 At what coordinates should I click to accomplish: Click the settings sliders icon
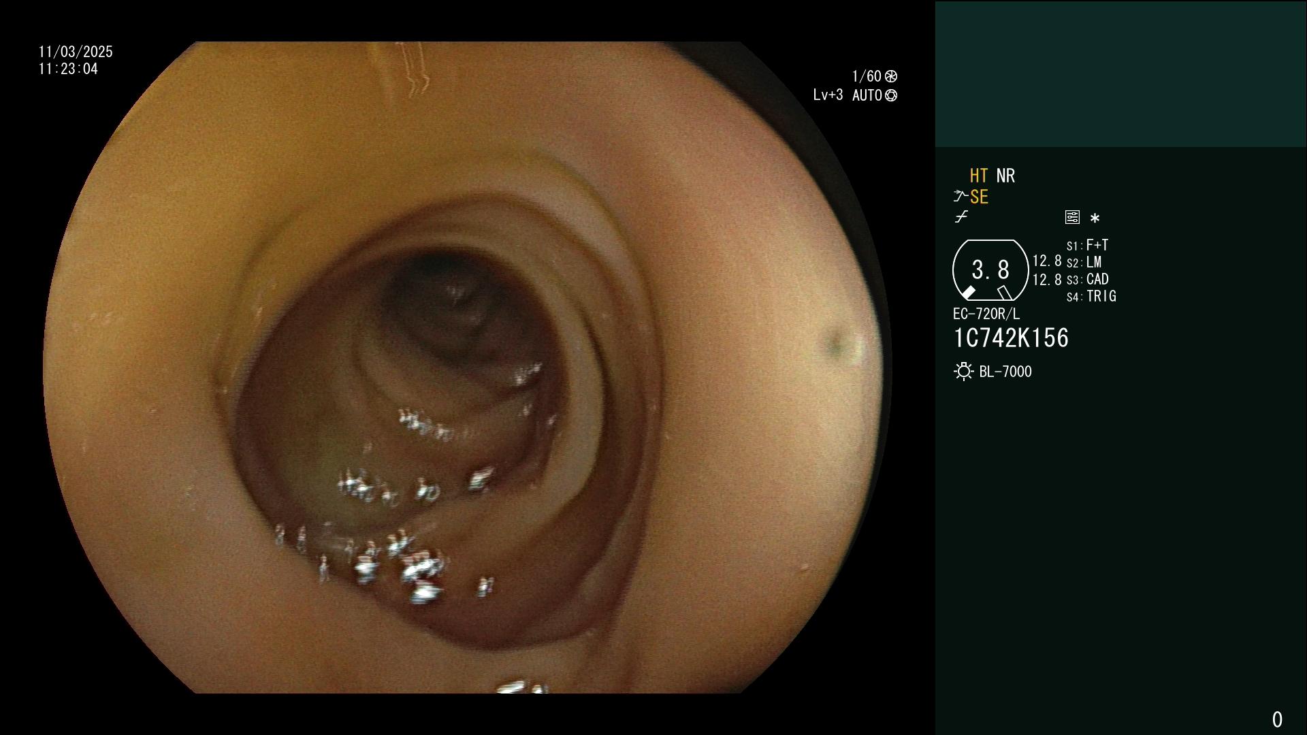pyautogui.click(x=1072, y=217)
